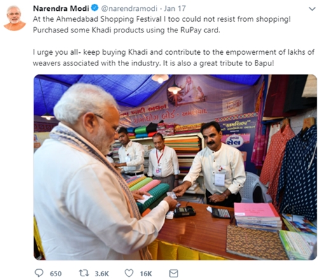Open the attached Khadi stall photo
The height and width of the screenshot is (280, 318).
click(x=175, y=167)
